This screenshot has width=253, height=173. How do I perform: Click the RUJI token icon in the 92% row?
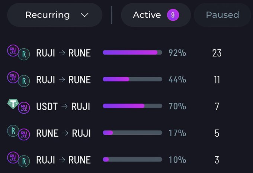(x=13, y=50)
